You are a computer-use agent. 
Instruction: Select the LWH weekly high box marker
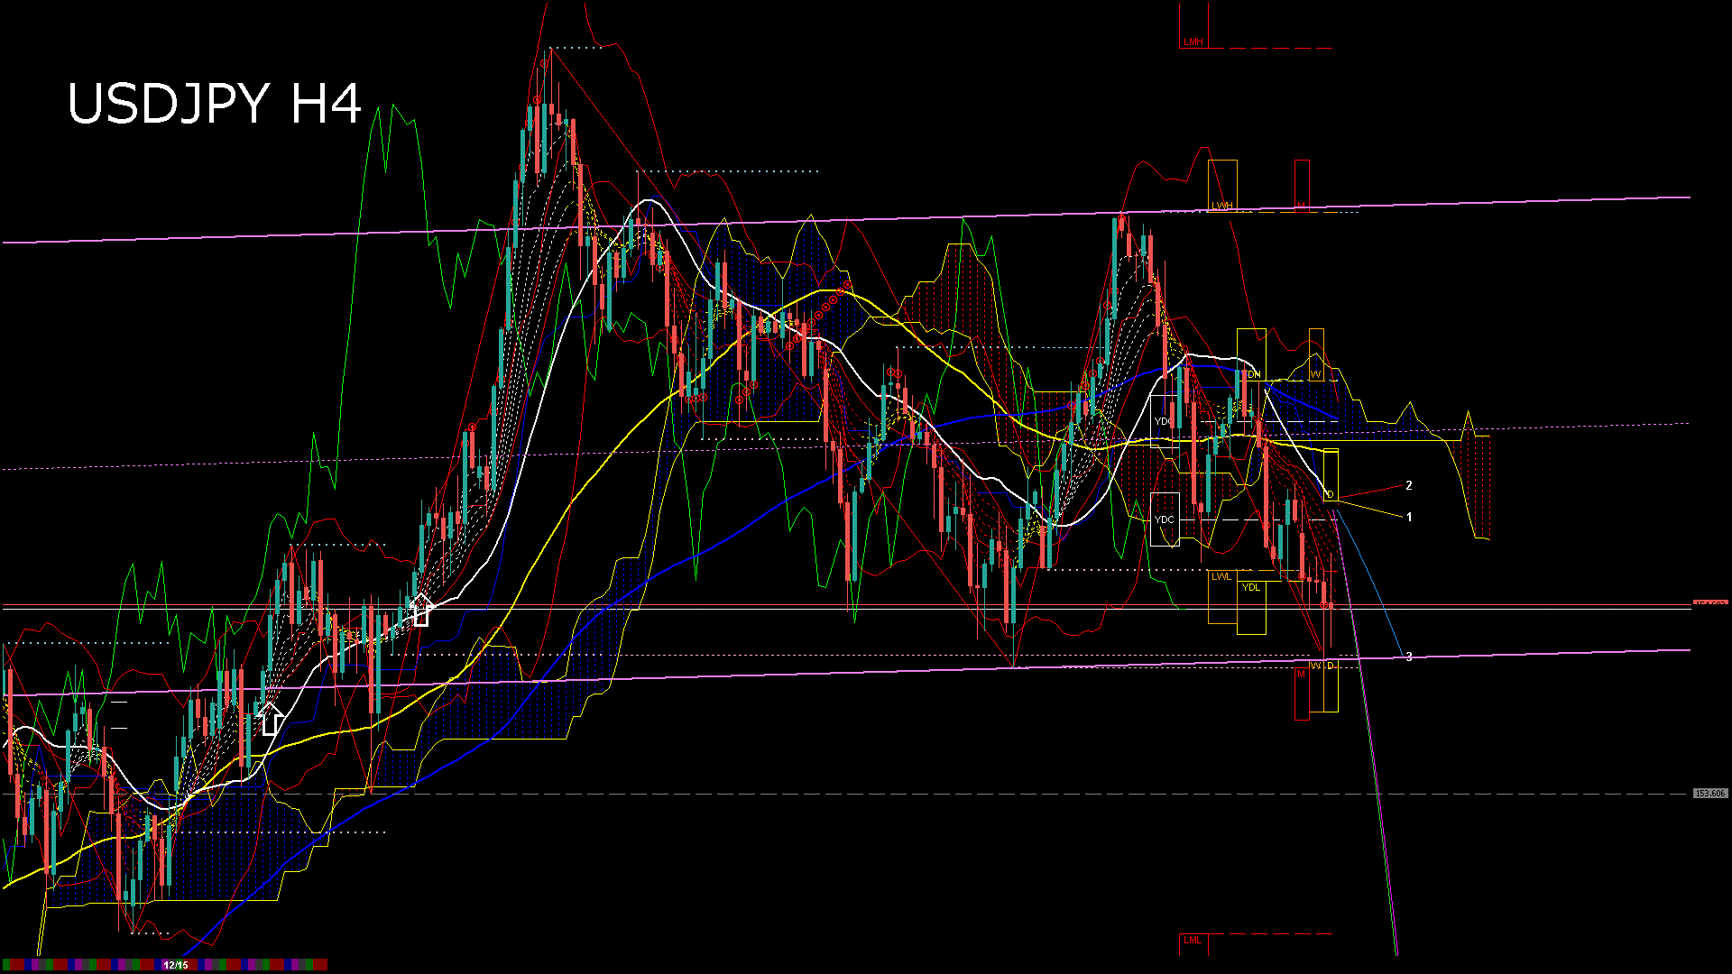[1221, 207]
